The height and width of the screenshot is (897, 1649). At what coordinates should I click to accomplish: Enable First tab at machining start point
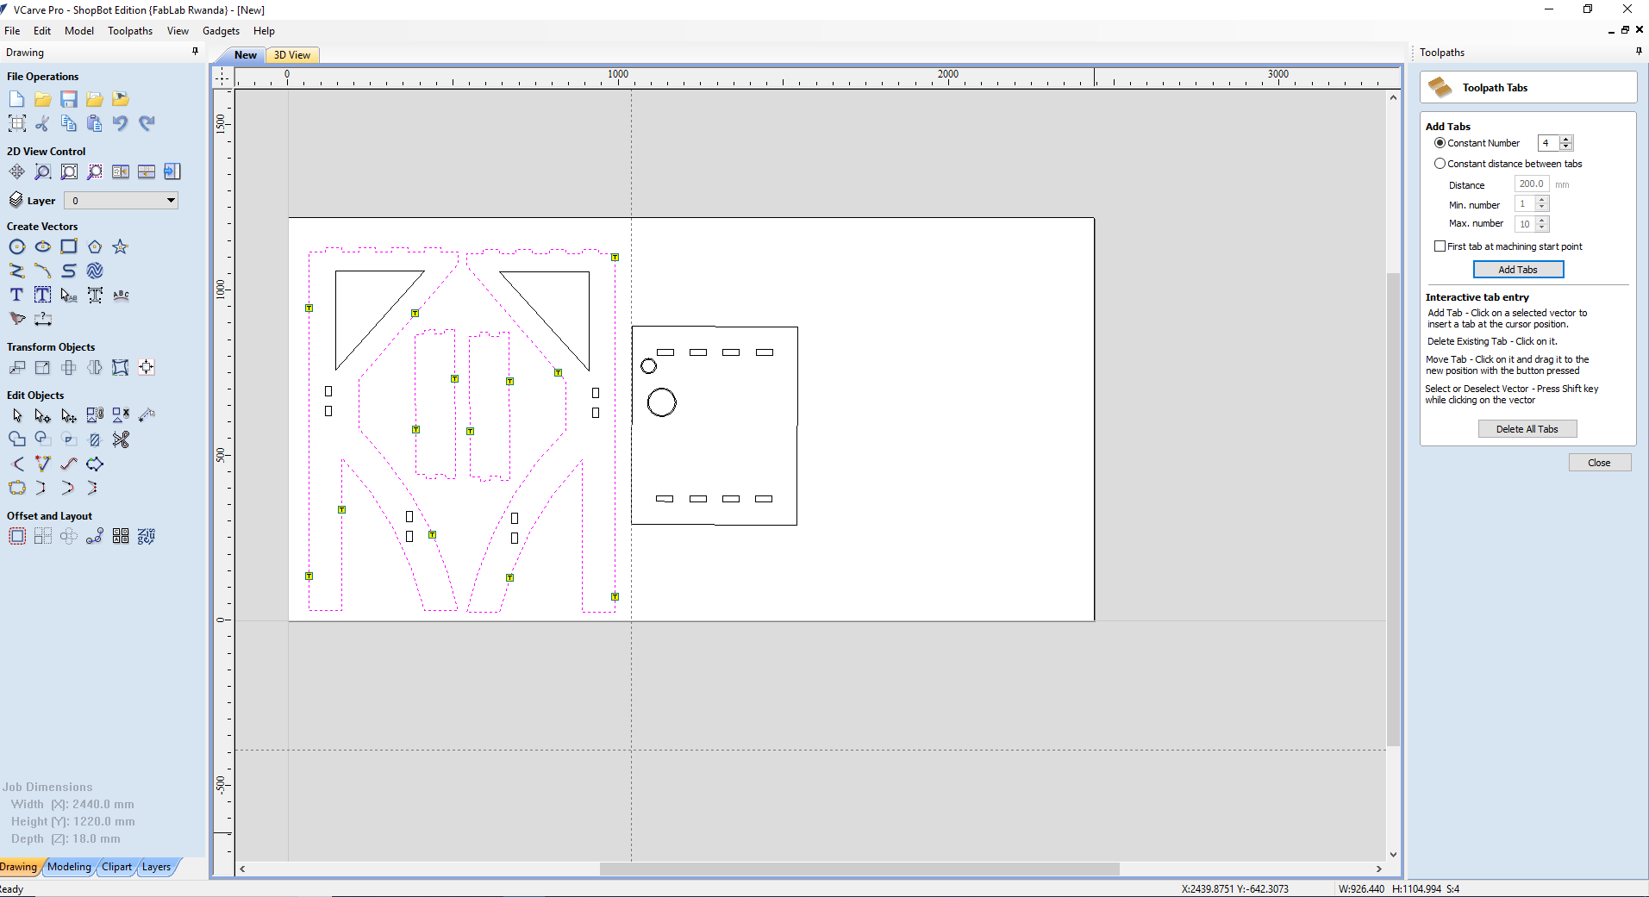pyautogui.click(x=1440, y=246)
